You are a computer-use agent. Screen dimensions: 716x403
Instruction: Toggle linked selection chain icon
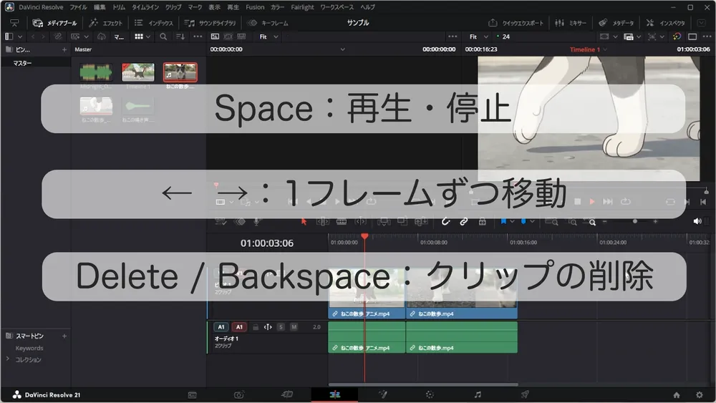[x=464, y=221]
